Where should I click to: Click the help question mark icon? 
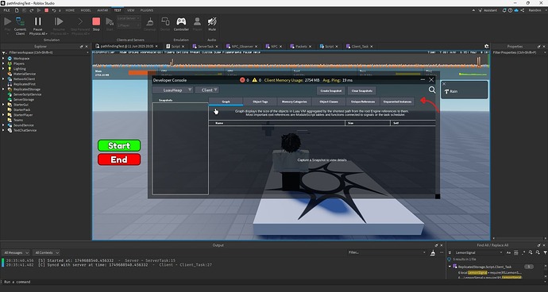510,10
